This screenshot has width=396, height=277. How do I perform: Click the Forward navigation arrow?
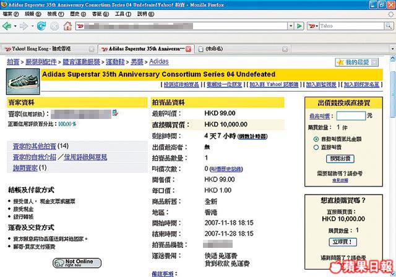click(25, 27)
